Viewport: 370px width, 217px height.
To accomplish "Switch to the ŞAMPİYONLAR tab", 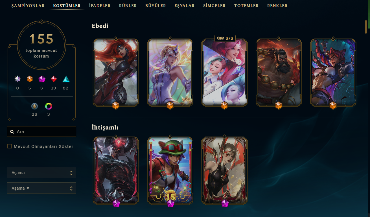I will coord(28,6).
